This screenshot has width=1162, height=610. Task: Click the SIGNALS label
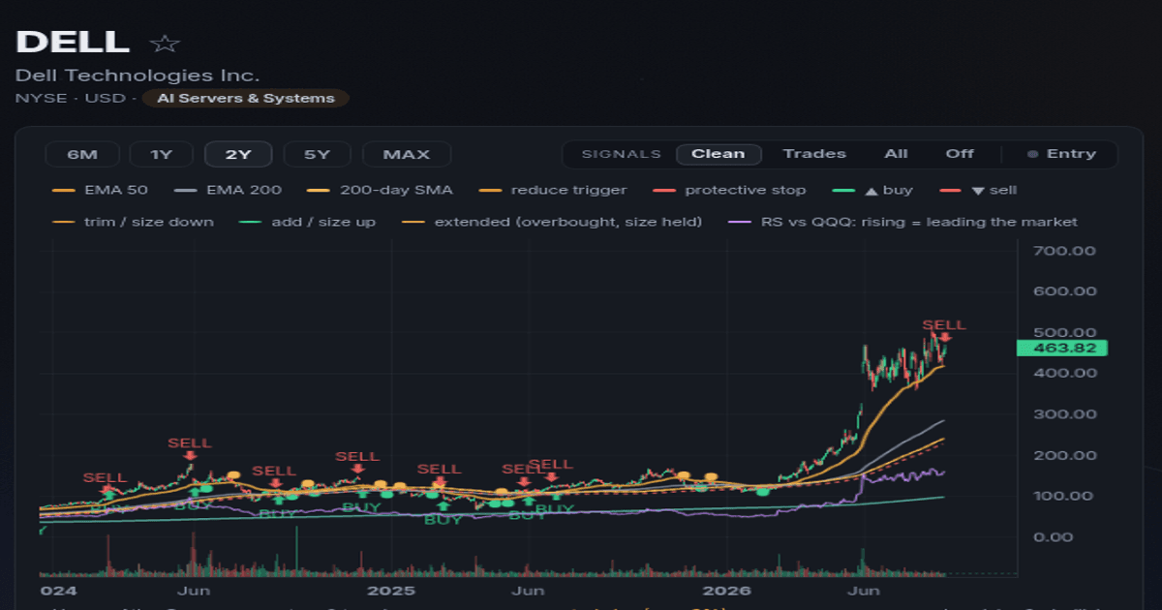coord(621,154)
